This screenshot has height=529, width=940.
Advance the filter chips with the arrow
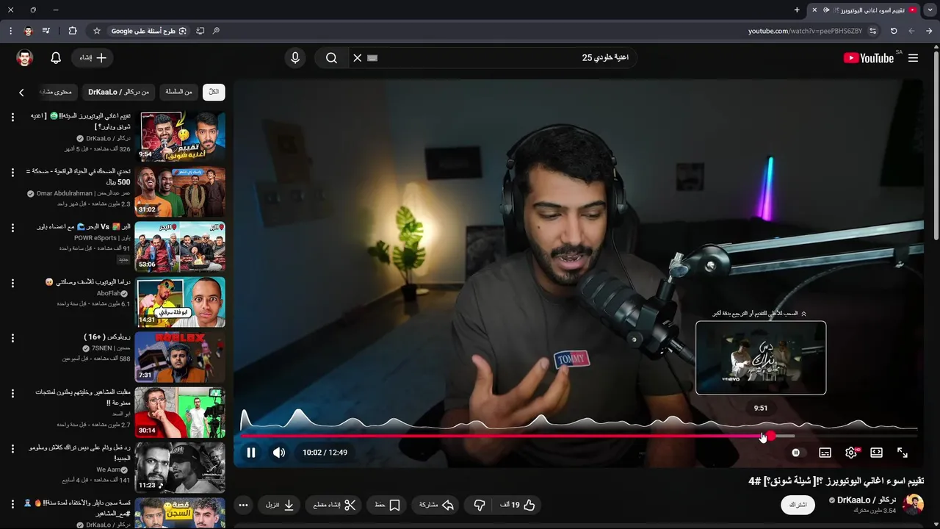pyautogui.click(x=21, y=93)
